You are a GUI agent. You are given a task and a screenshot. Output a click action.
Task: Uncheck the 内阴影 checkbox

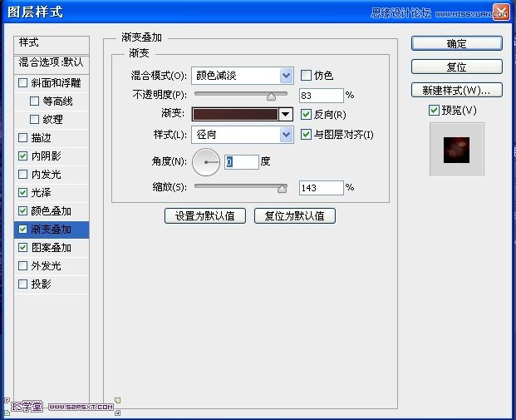pyautogui.click(x=22, y=156)
